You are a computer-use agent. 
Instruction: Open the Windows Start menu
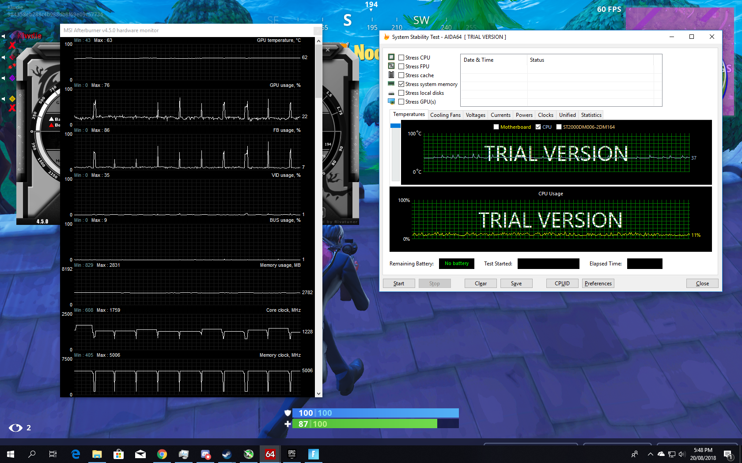click(x=11, y=454)
